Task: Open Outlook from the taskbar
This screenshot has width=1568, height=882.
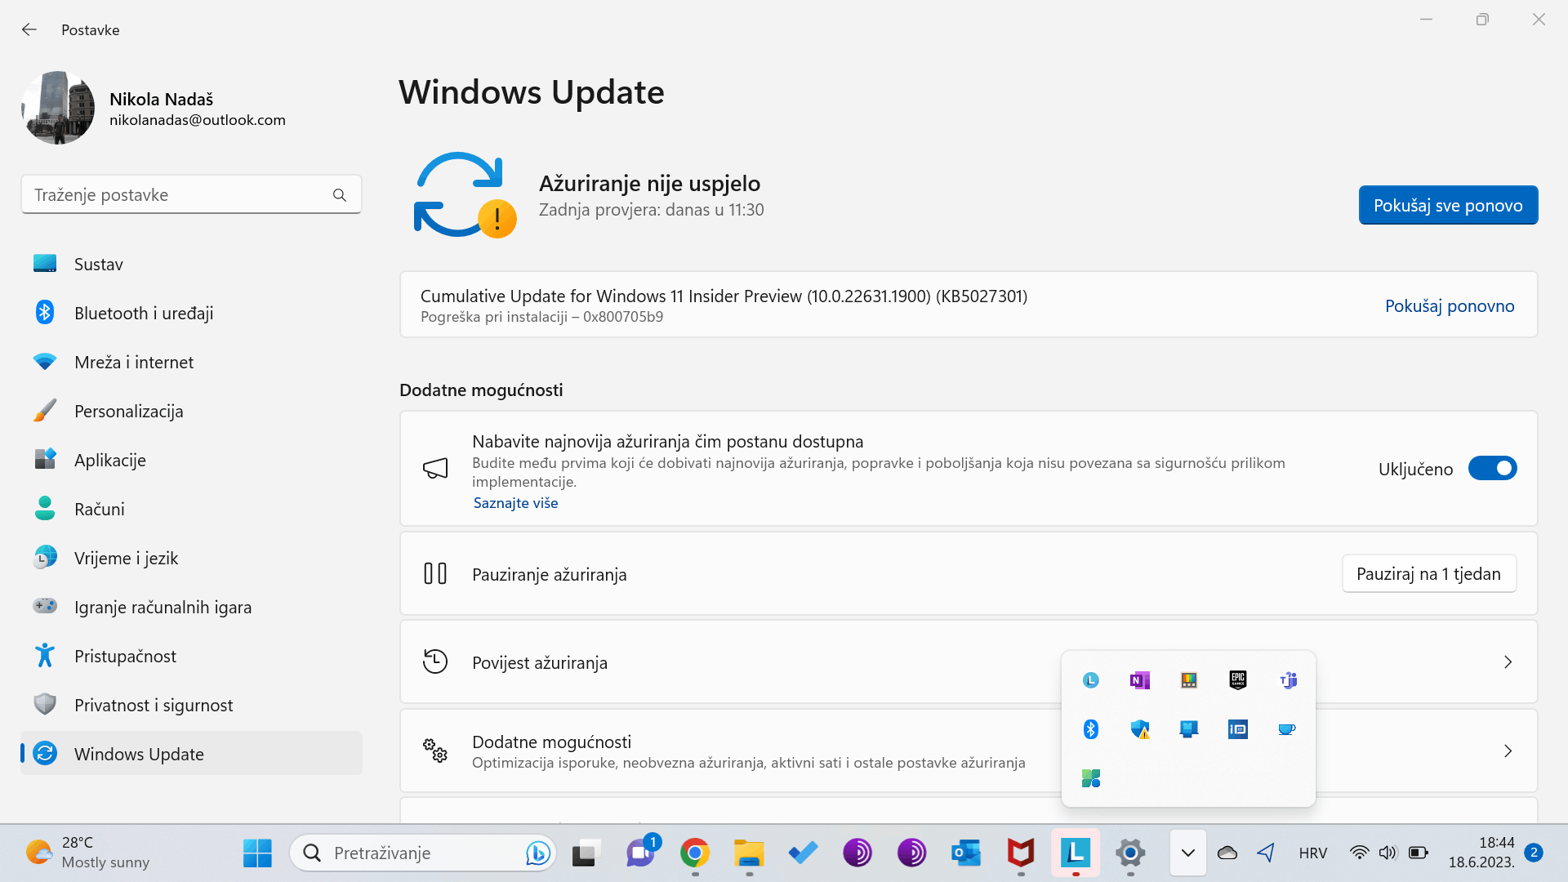Action: pos(966,853)
